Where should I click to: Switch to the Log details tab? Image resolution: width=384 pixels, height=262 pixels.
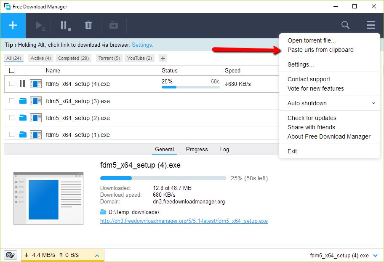coord(224,149)
